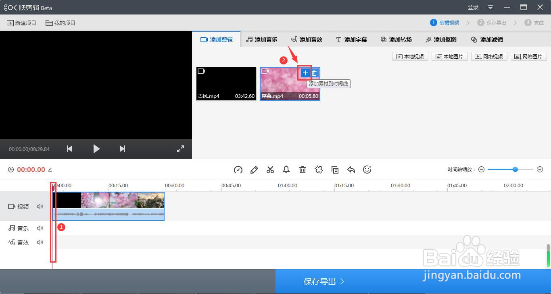Expand preview to fullscreen
This screenshot has height=294, width=551.
click(181, 149)
